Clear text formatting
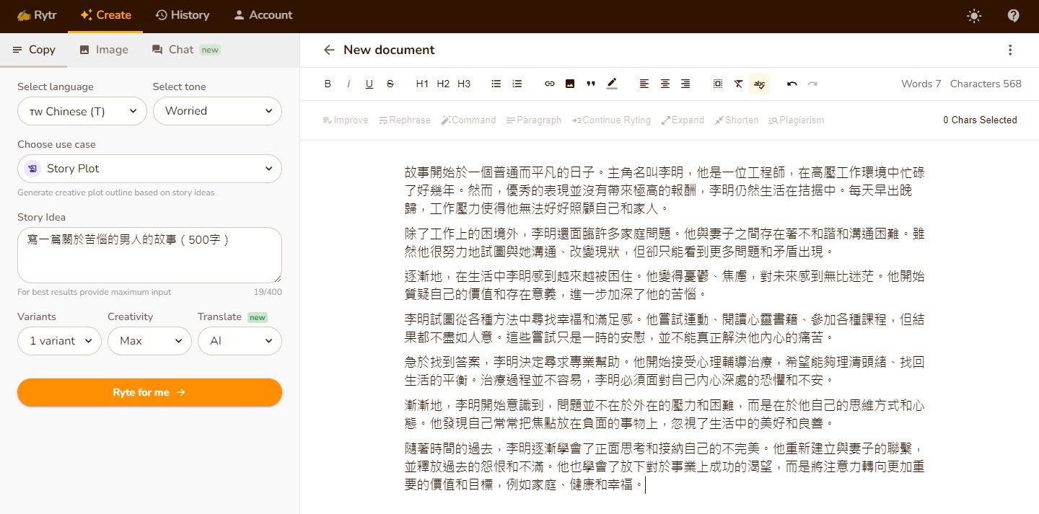 click(738, 84)
